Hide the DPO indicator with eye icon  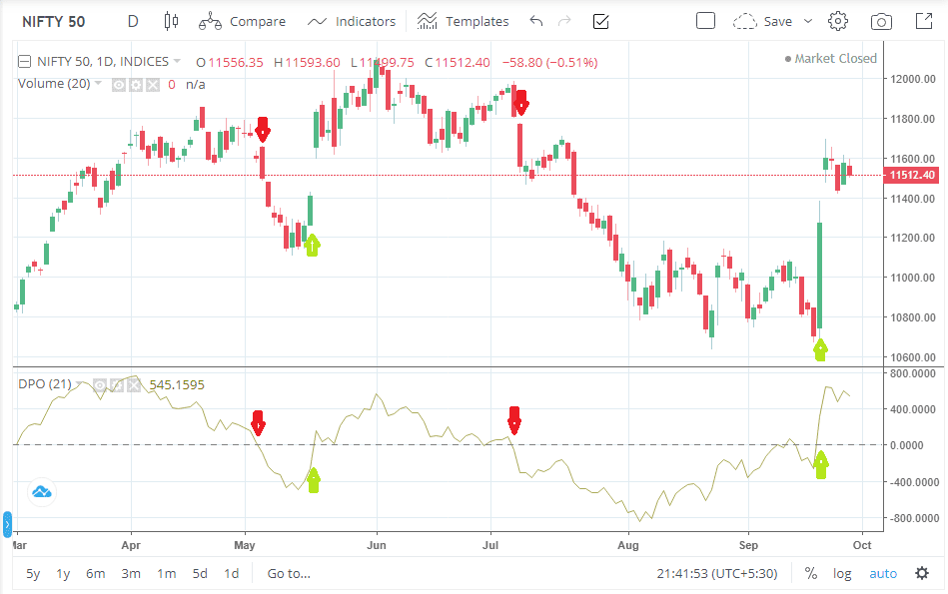(x=100, y=385)
